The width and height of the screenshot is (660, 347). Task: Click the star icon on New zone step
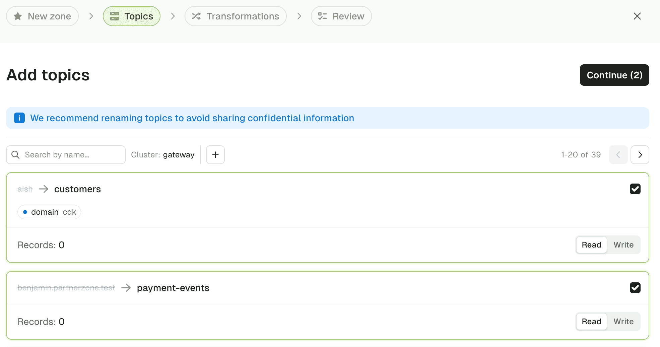(x=18, y=16)
